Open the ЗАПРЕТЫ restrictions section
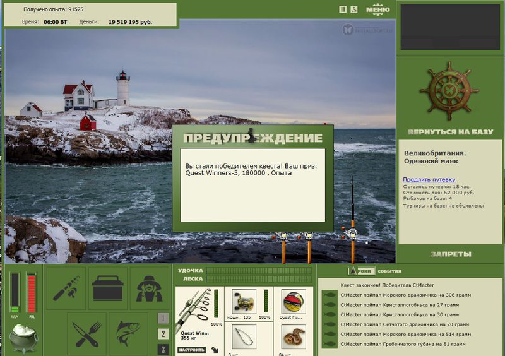This screenshot has width=505, height=356. (x=451, y=254)
